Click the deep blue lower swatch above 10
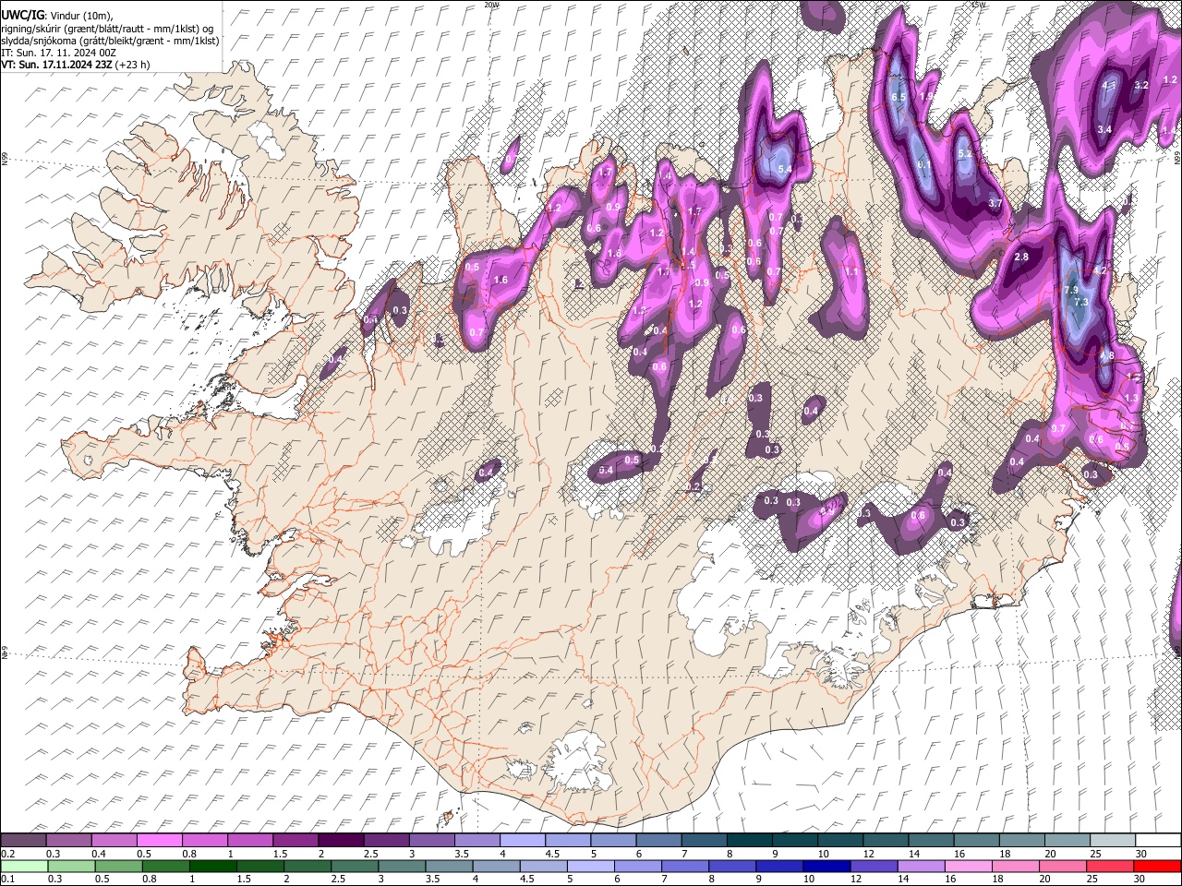 coord(826,866)
